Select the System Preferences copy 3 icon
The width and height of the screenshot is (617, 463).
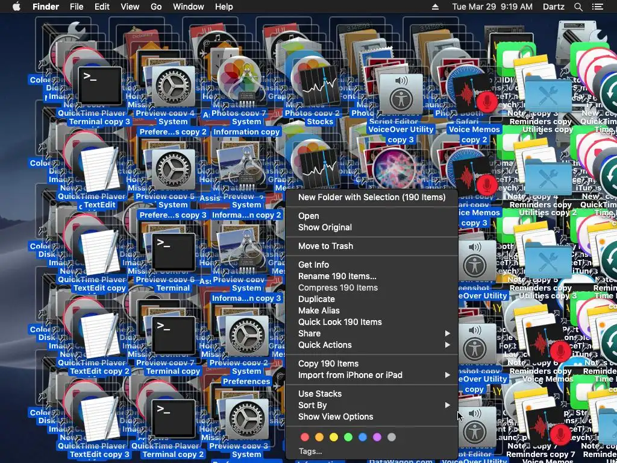[173, 170]
